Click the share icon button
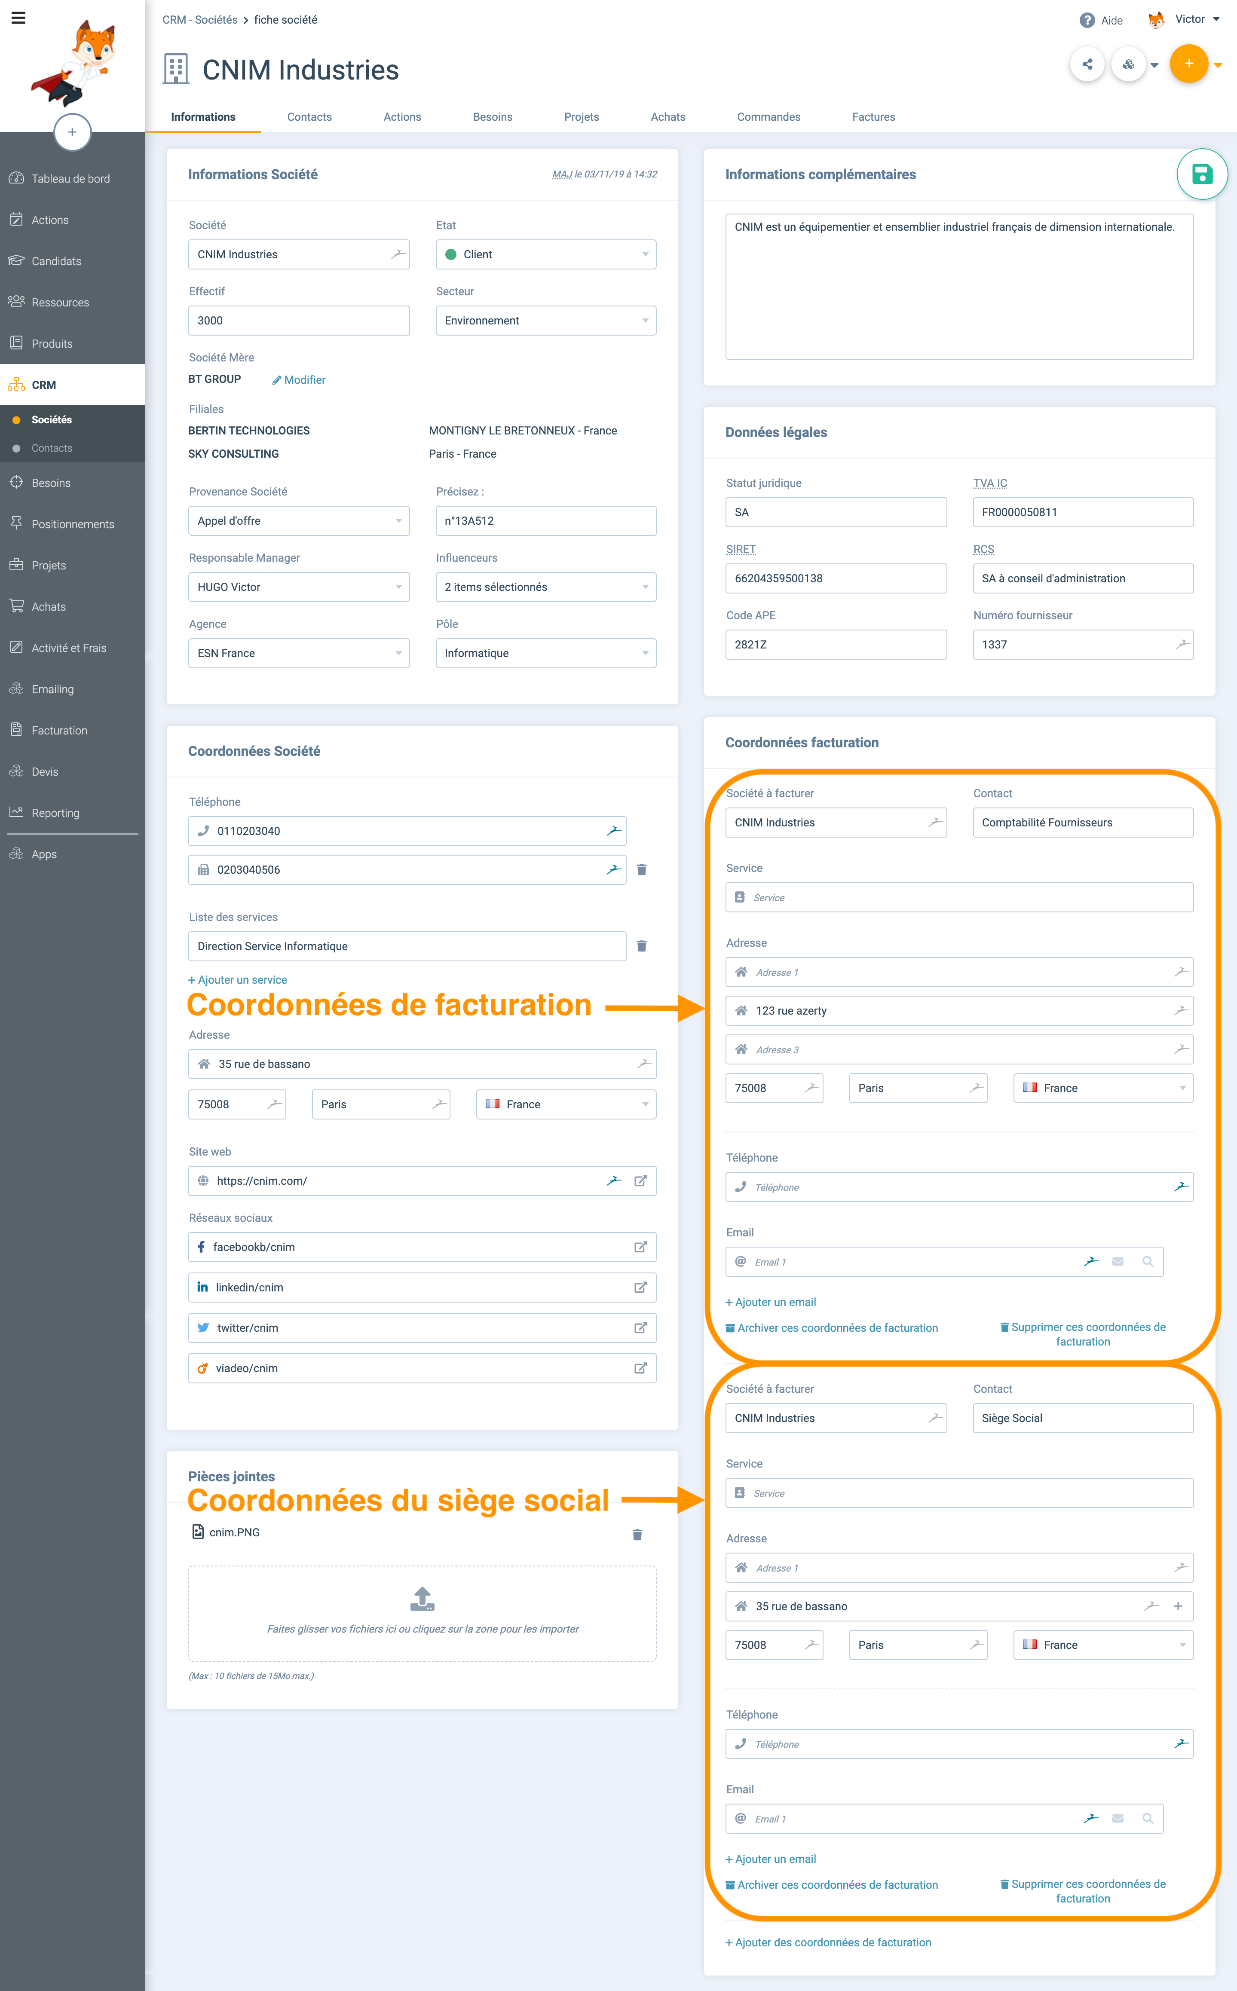 point(1087,64)
